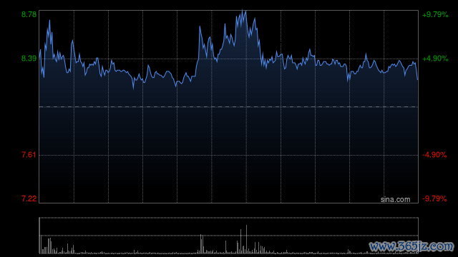Click the tallest volume bar
This screenshot has height=257, width=458.
(40, 236)
